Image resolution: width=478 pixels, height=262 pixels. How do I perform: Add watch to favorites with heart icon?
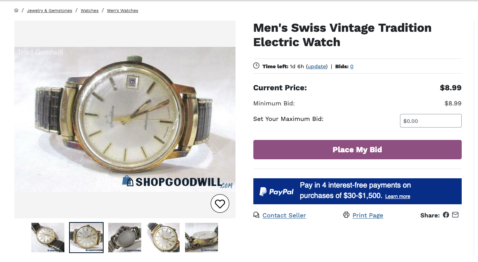(x=220, y=203)
